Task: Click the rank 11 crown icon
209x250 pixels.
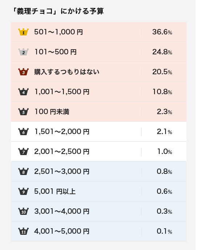Action: point(24,231)
